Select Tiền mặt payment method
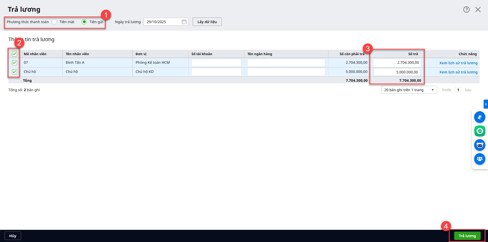Screen dimensions: 488x242 coord(54,22)
